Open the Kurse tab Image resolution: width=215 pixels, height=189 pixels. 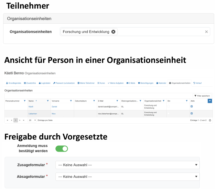[x=101, y=83]
